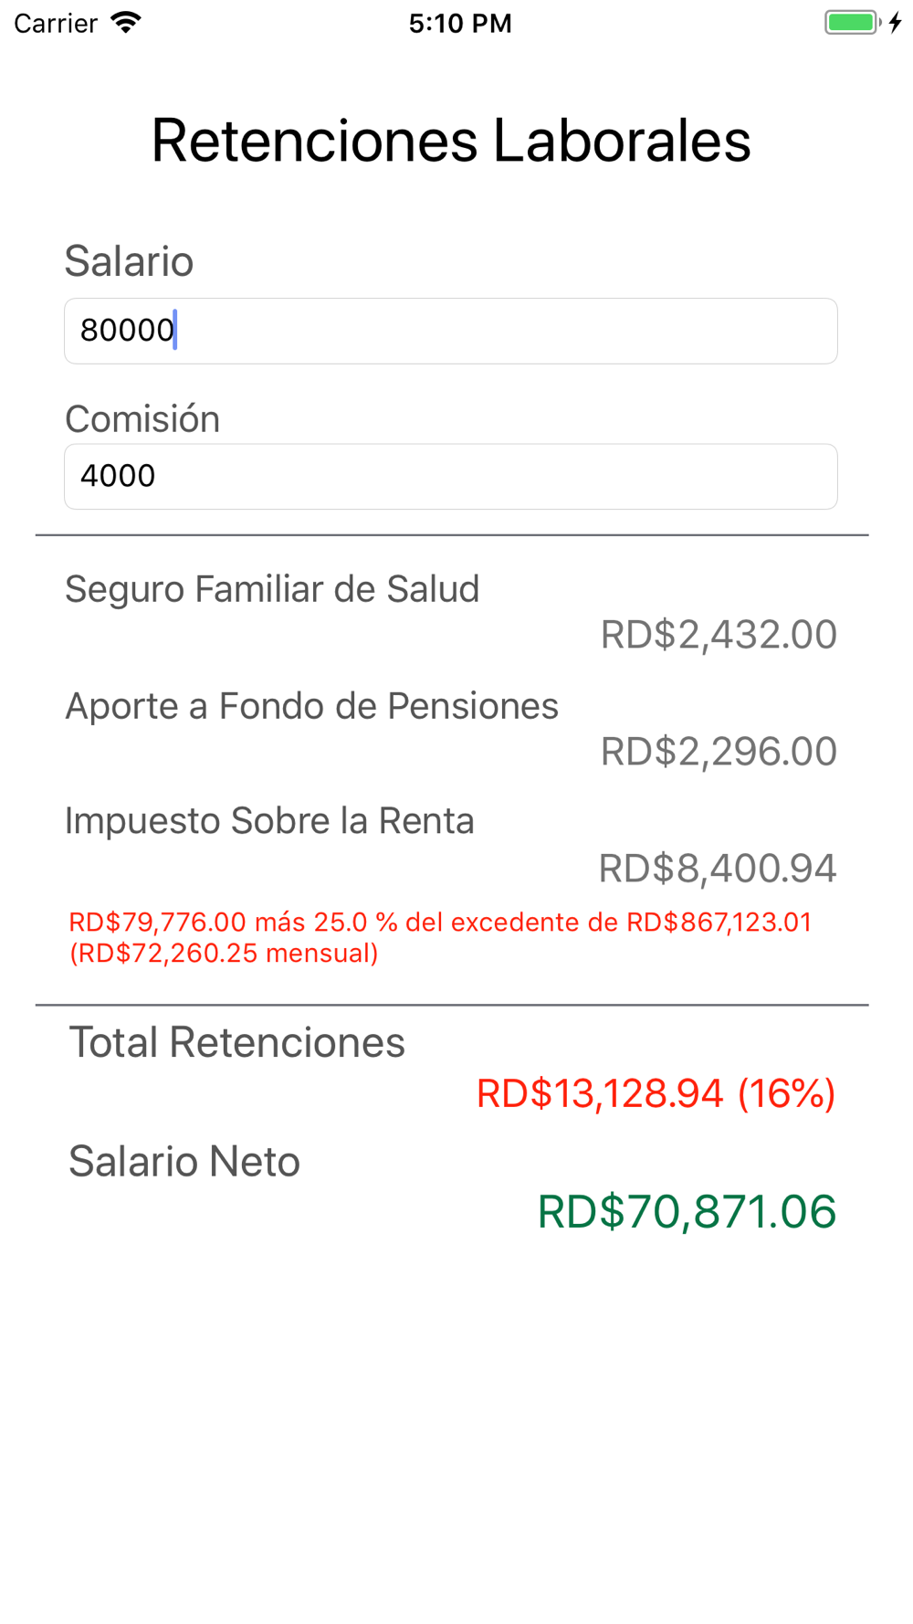The width and height of the screenshot is (913, 1624).
Task: Tap the 5:10 PM clock
Action: point(459,23)
